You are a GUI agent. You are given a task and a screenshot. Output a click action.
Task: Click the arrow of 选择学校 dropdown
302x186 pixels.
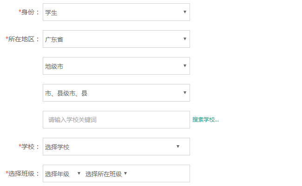pyautogui.click(x=178, y=147)
